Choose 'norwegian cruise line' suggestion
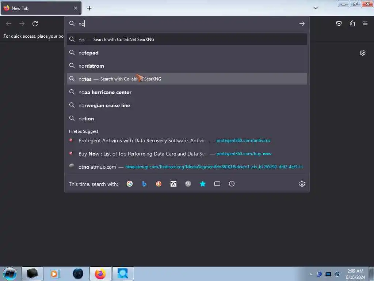Screen dimensions: 374x281 click(x=187, y=105)
